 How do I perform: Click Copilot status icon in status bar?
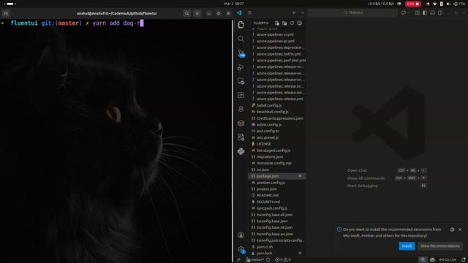pos(432,260)
